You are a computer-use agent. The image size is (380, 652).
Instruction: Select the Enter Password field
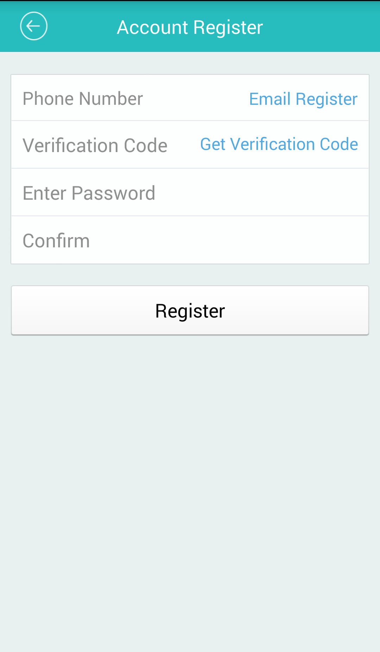pyautogui.click(x=190, y=193)
